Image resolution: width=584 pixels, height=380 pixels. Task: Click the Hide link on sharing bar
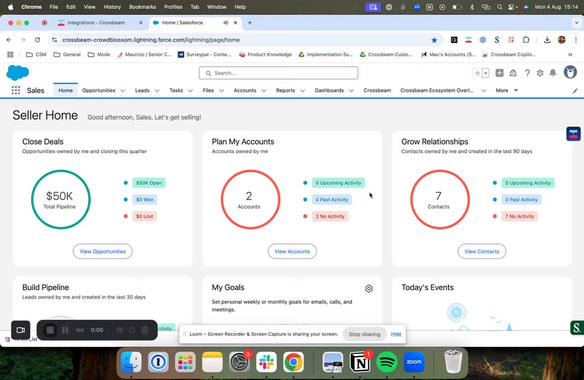coord(396,334)
